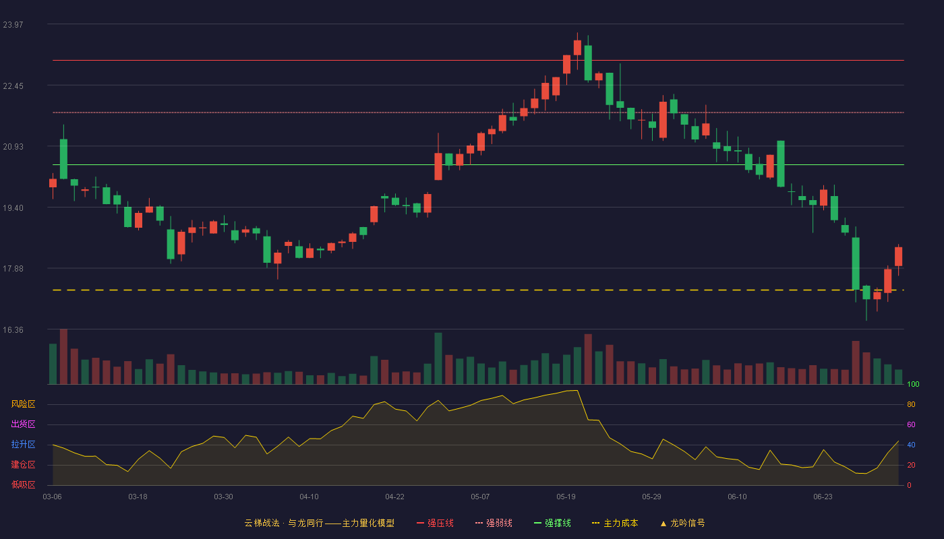Click the 20.93 price axis label

13,147
